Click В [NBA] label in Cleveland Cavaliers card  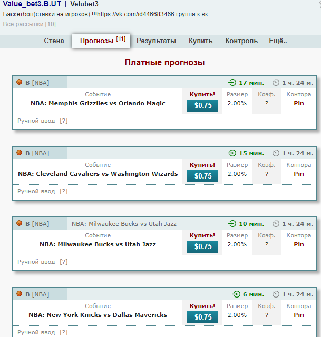[x=37, y=153]
